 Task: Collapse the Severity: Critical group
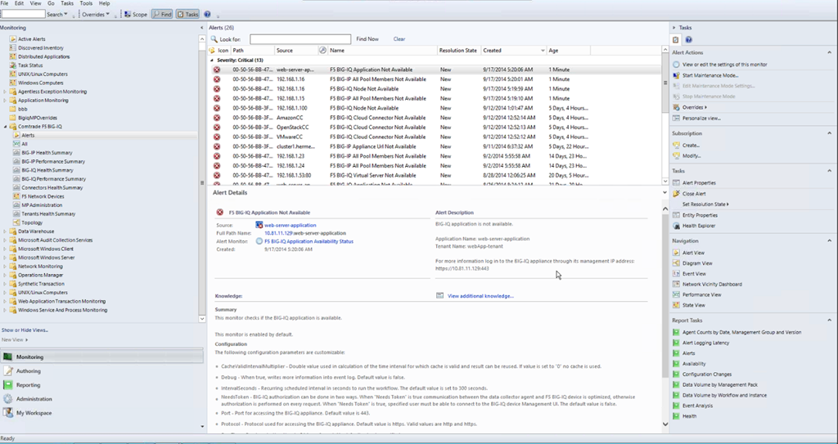tap(212, 61)
